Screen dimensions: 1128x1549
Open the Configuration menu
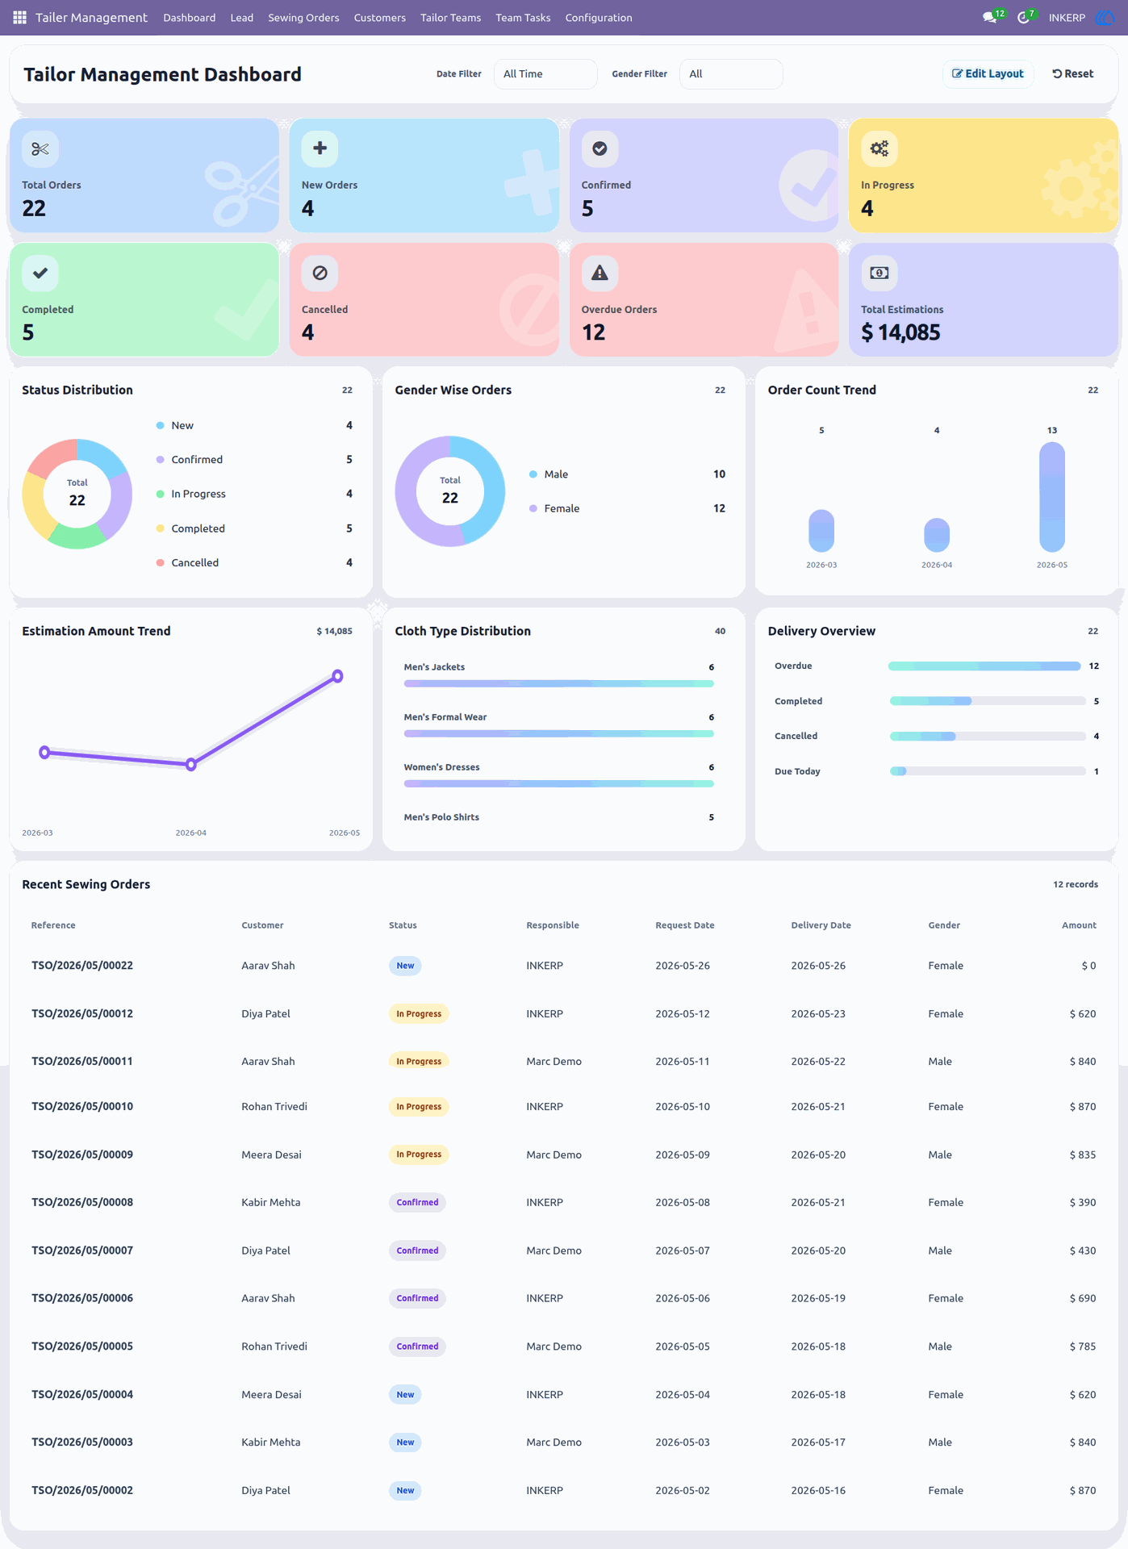pos(599,18)
